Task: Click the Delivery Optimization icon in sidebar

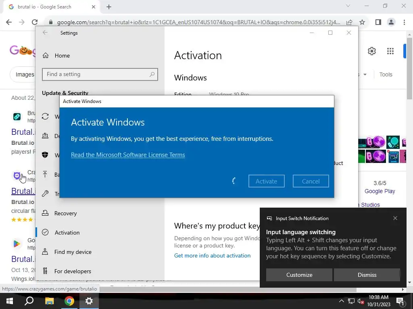Action: (45, 136)
